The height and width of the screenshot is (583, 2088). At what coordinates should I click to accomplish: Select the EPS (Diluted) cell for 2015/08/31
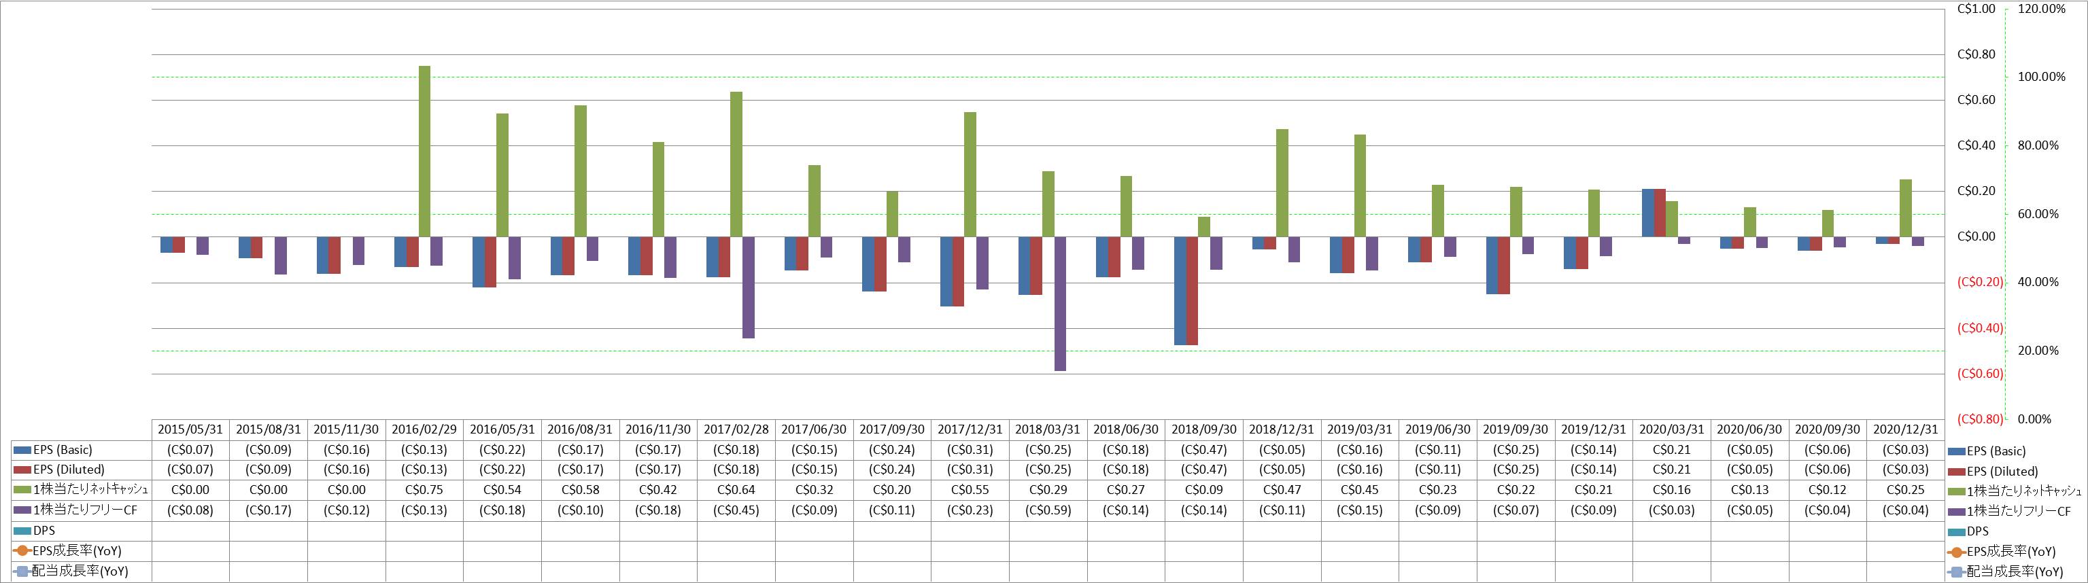click(x=269, y=470)
